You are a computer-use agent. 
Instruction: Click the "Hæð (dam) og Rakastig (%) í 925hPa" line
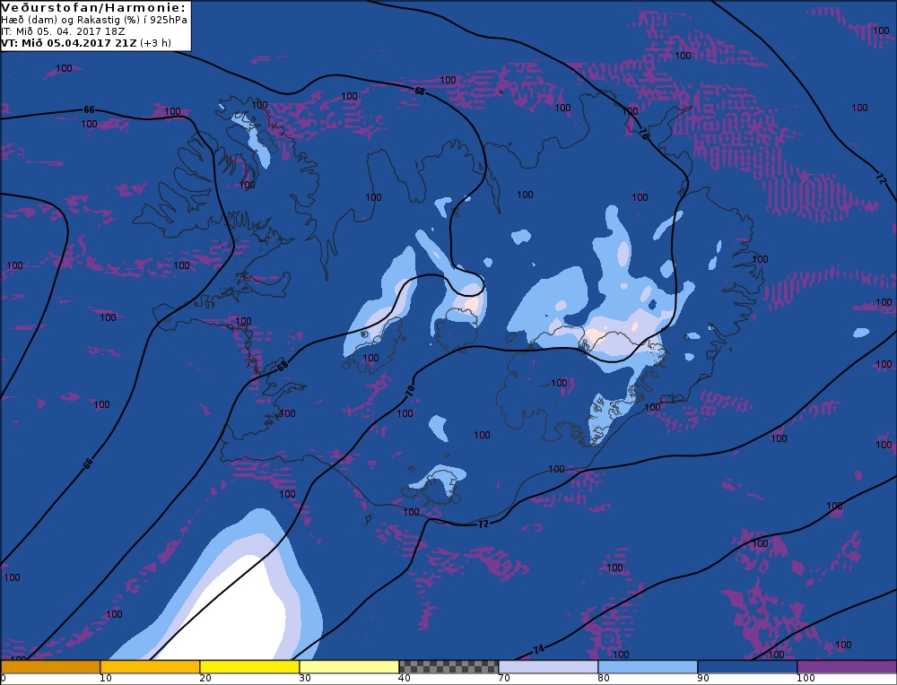(x=94, y=20)
